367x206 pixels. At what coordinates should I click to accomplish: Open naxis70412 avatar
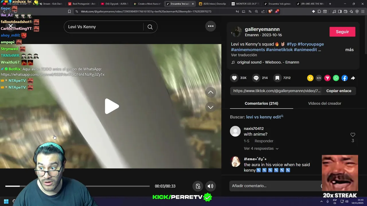pos(235,131)
